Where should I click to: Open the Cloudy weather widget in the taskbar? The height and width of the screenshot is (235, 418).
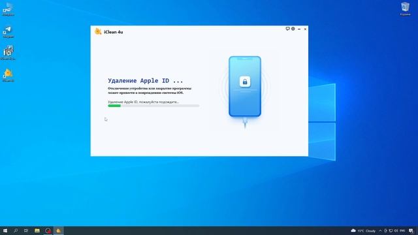[x=363, y=230]
